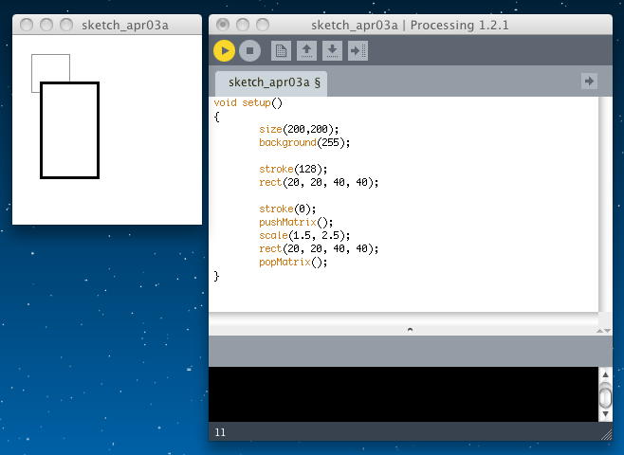Click the console scrollbar up arrow
Image resolution: width=624 pixels, height=455 pixels.
605,375
